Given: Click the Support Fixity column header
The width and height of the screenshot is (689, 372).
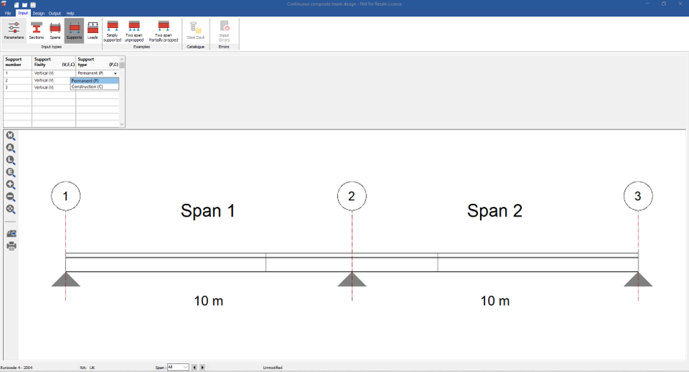Looking at the screenshot, I should click(54, 62).
